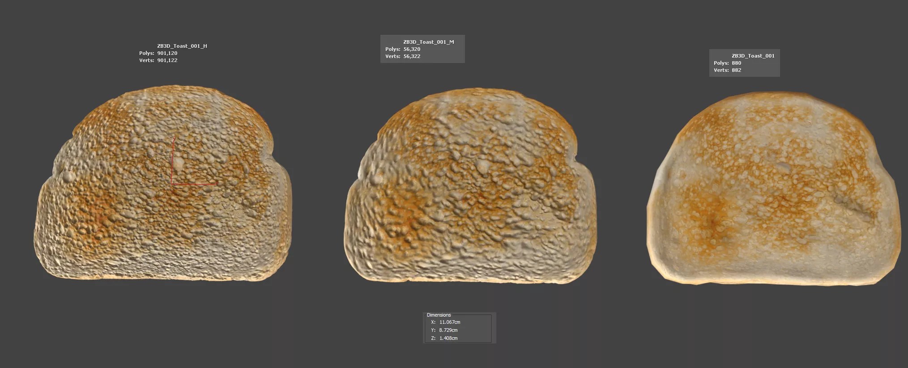Click the vertical axis of the transform gizmo

173,161
